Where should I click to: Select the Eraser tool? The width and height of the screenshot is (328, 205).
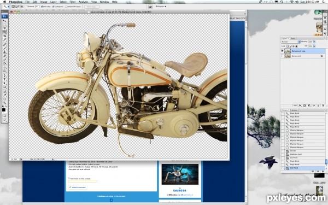click(x=4, y=60)
